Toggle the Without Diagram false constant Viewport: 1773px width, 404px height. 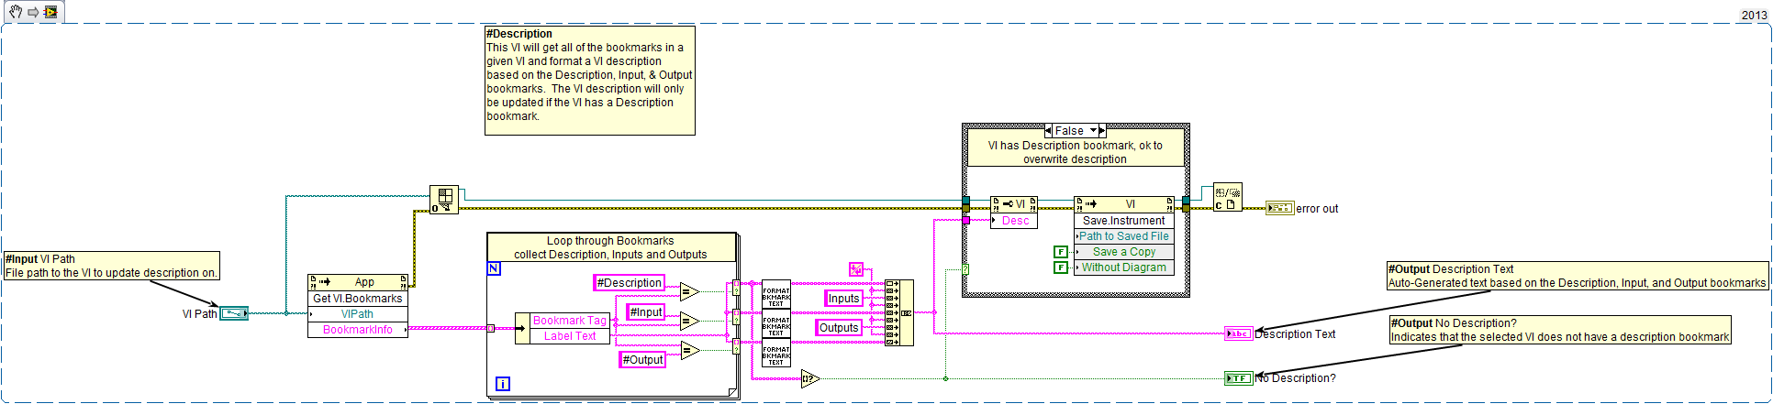1061,268
